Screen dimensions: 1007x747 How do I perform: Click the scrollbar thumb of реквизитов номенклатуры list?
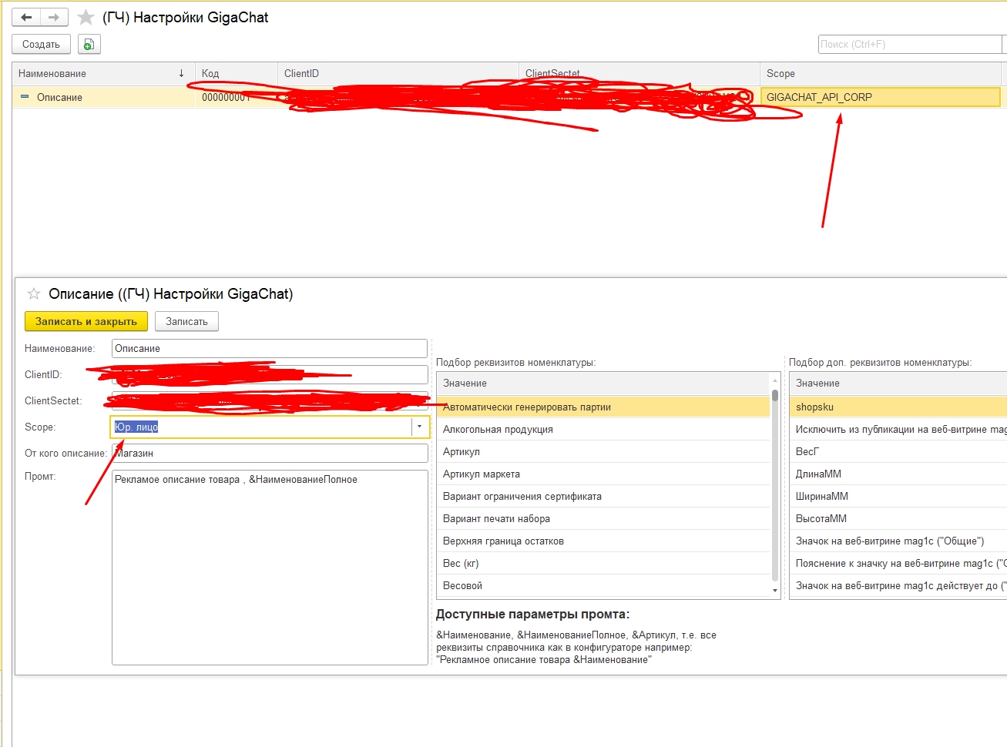775,395
